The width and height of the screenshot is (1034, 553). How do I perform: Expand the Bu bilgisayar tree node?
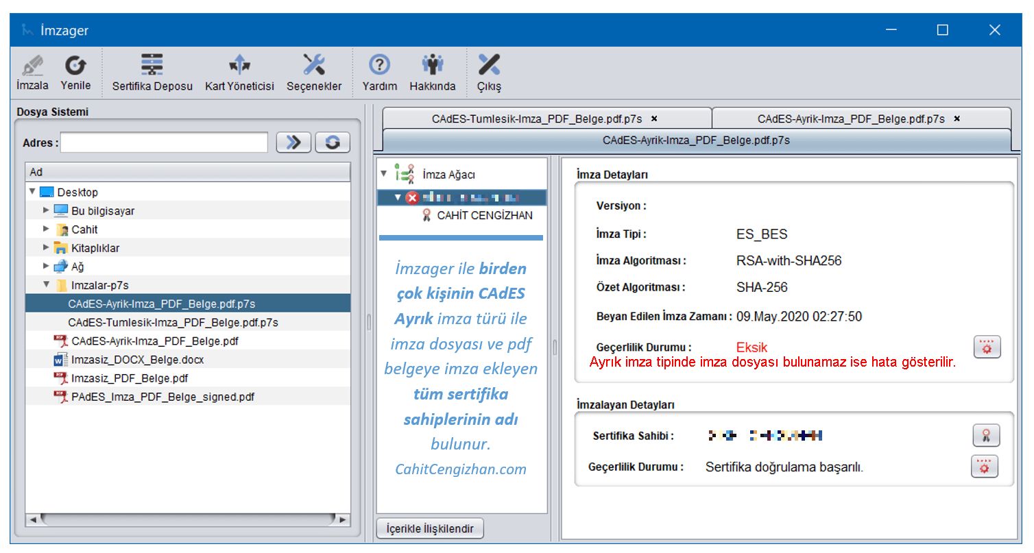coord(47,210)
